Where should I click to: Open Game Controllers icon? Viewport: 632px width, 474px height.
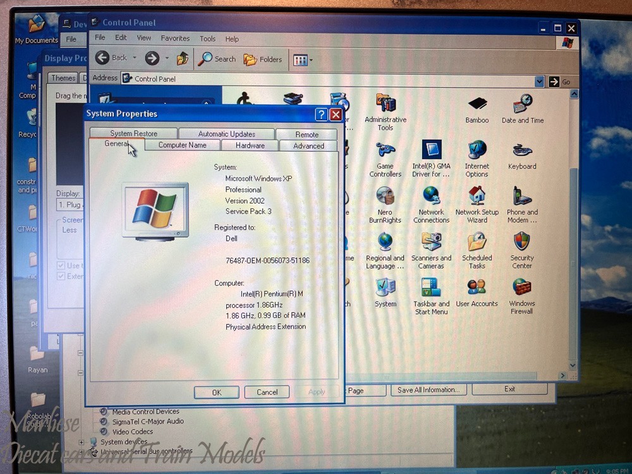[x=386, y=160]
